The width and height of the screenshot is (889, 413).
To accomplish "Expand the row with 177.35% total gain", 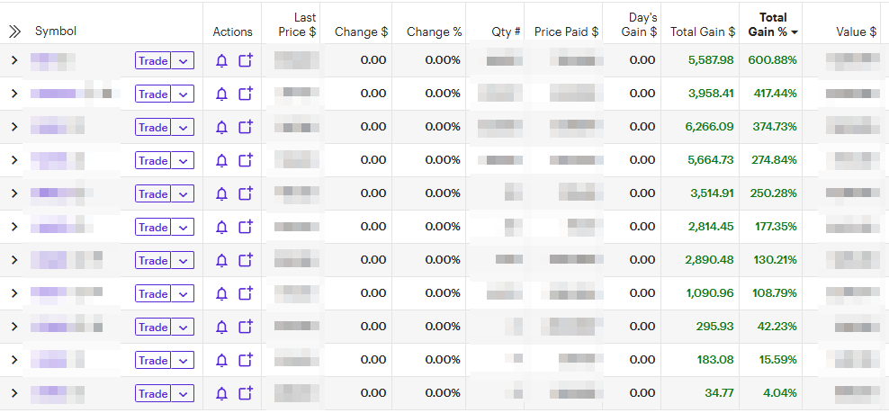I will point(14,228).
